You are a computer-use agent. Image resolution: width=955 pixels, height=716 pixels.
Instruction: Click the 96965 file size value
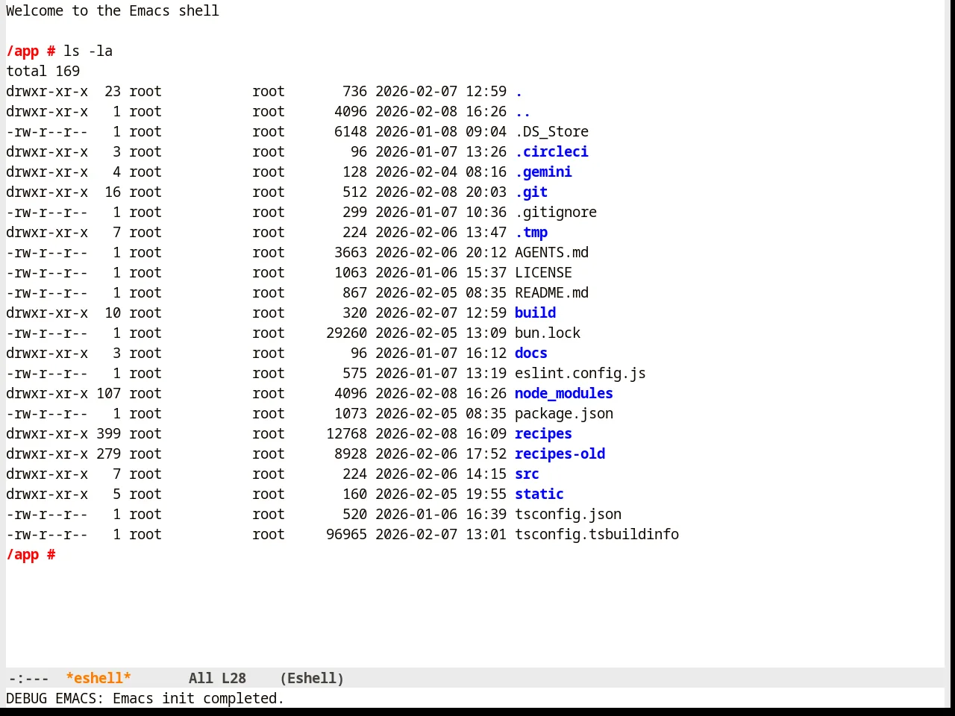click(346, 535)
